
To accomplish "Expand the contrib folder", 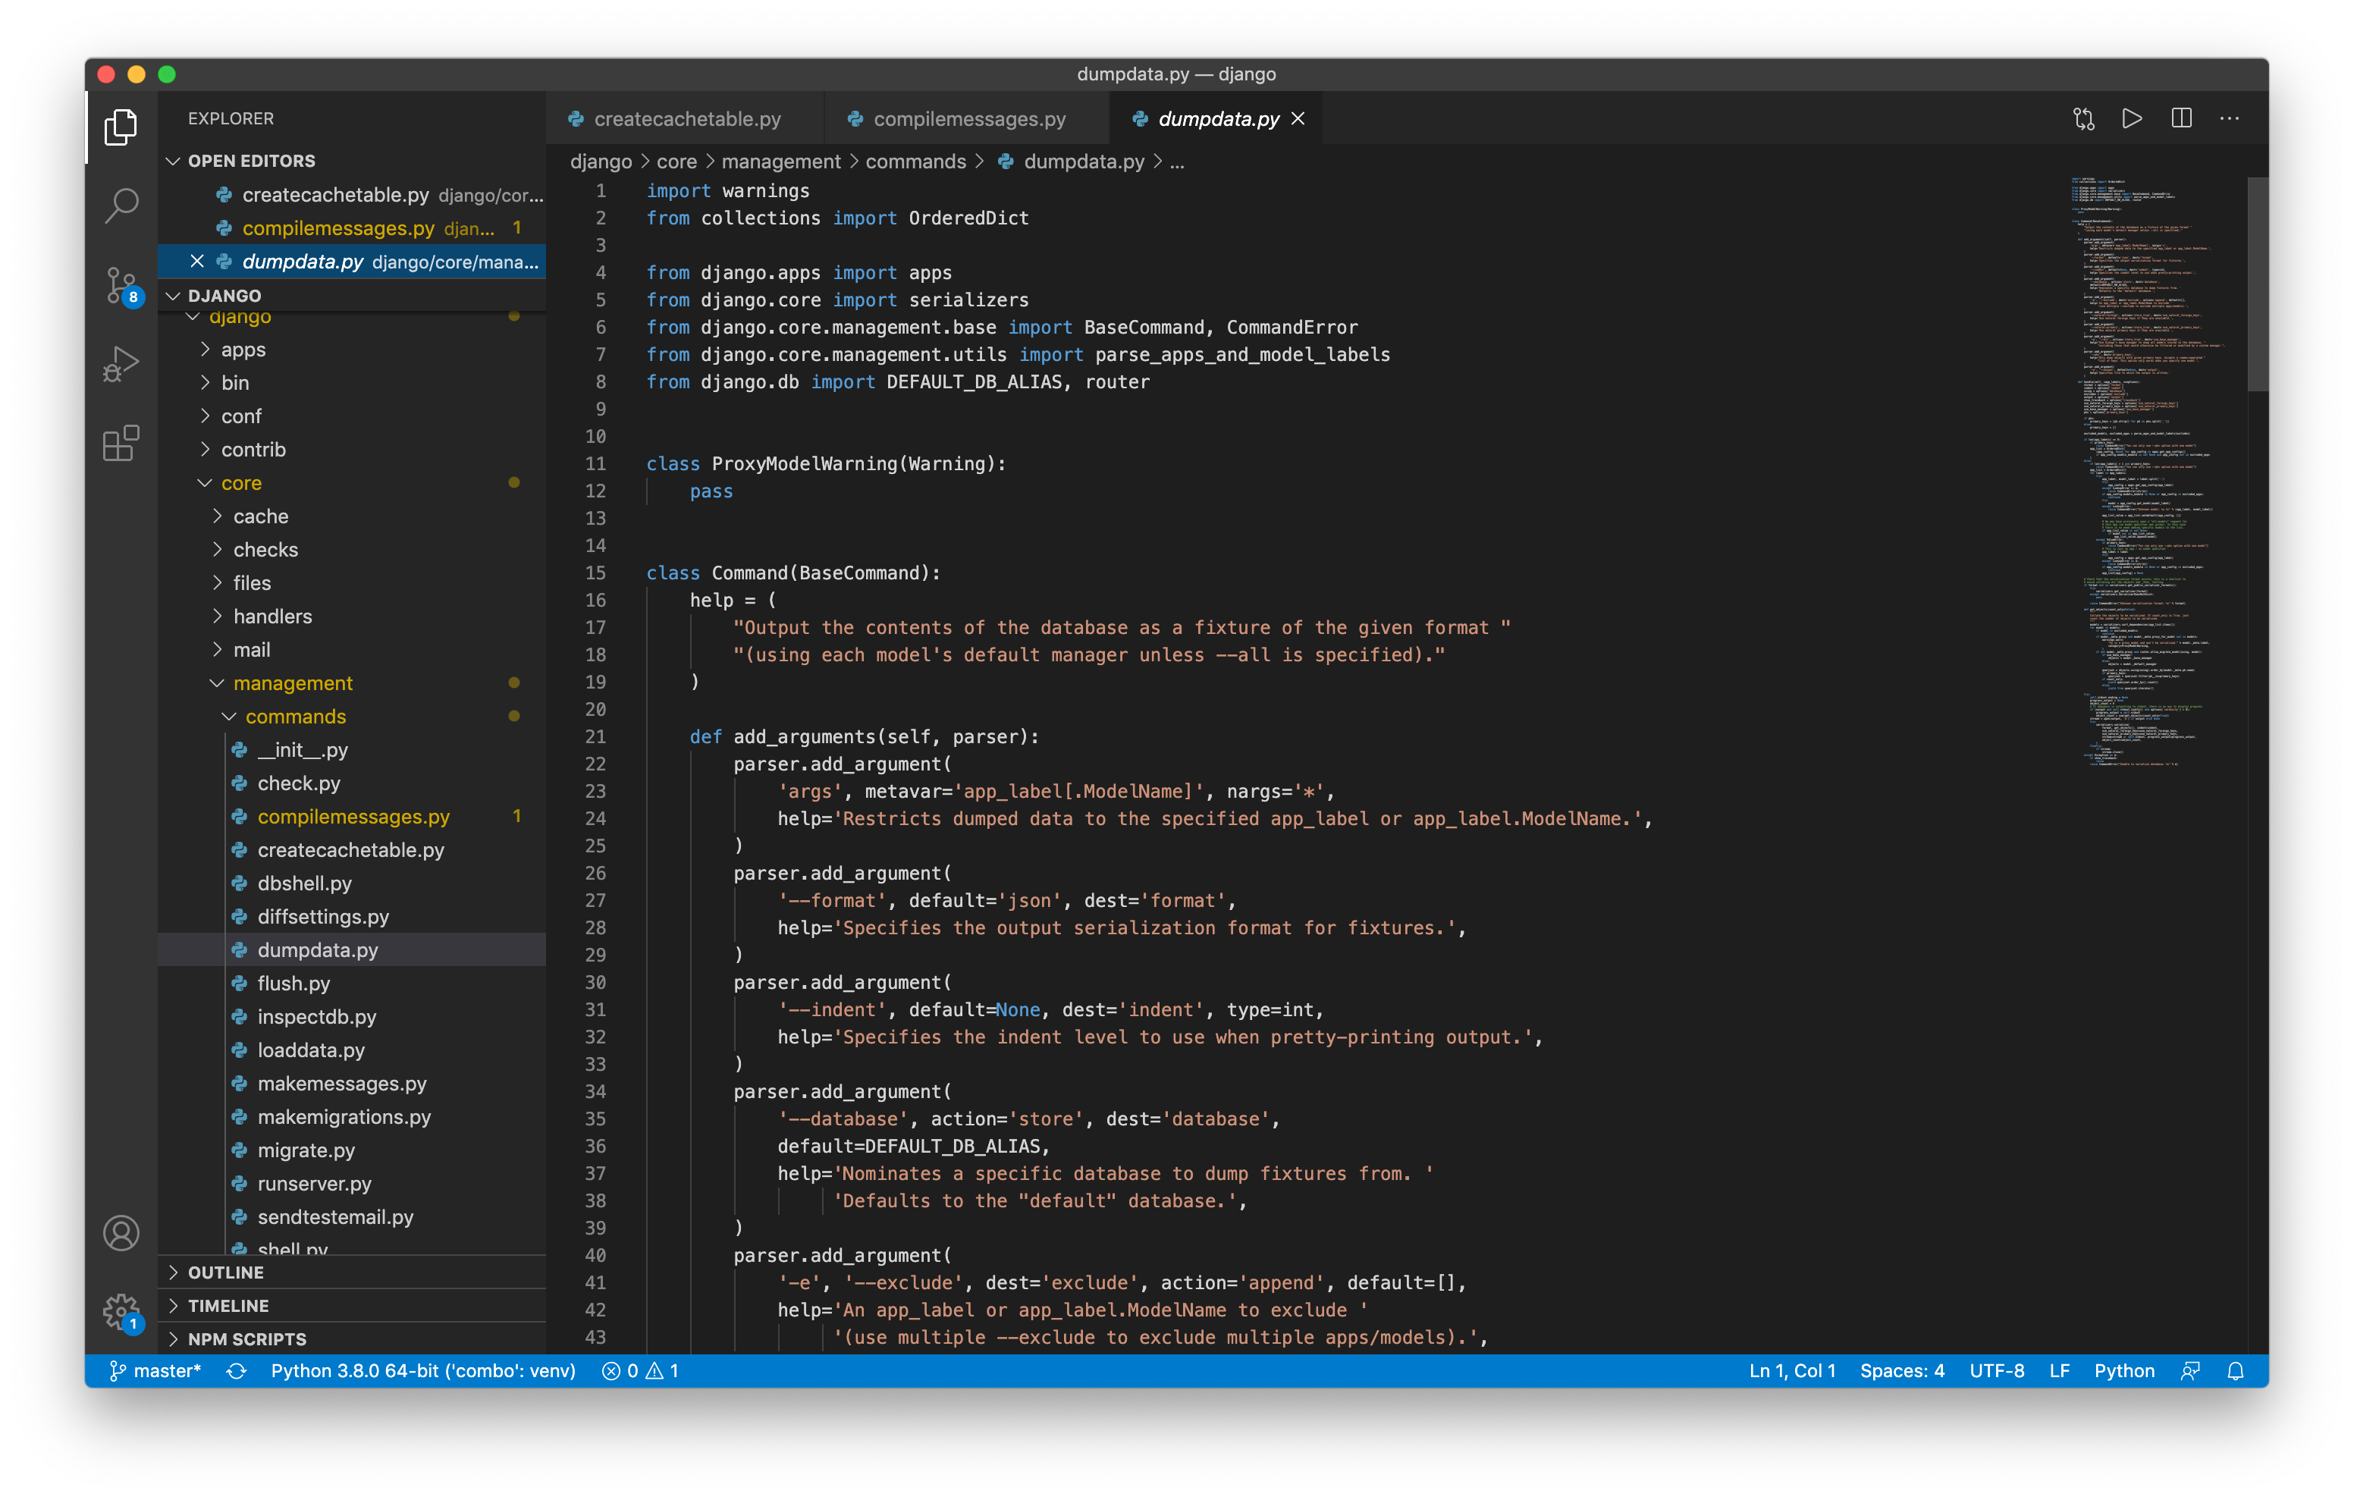I will [x=352, y=449].
